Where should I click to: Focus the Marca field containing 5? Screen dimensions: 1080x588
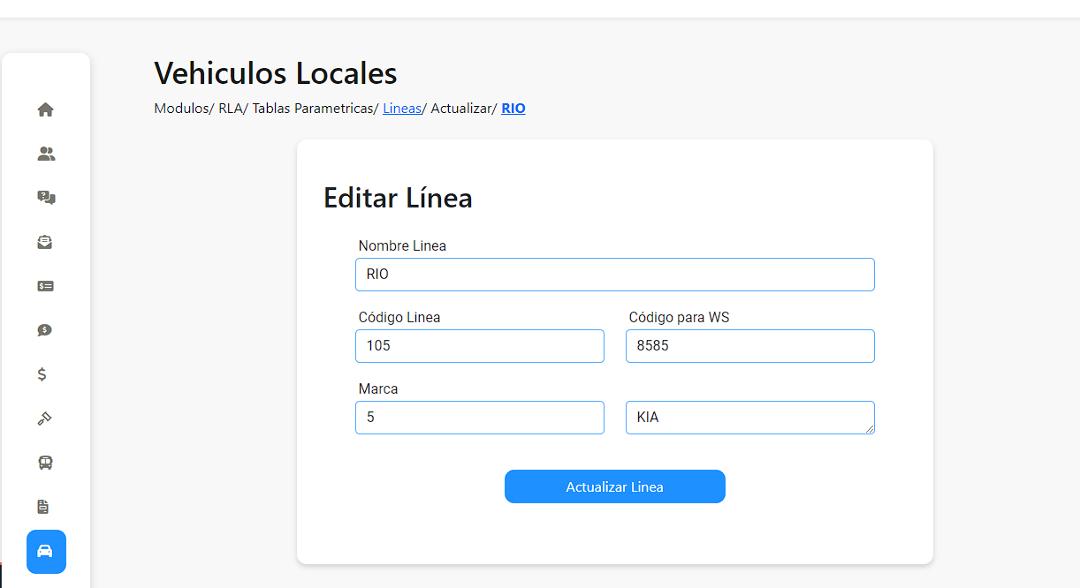pos(480,418)
